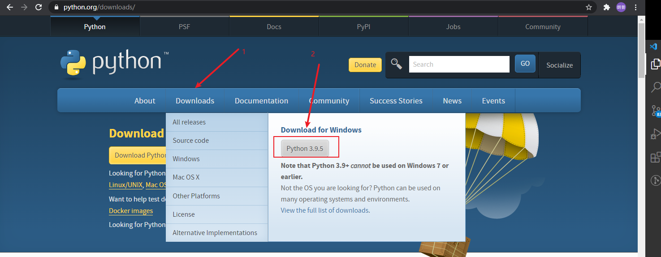This screenshot has height=257, width=661.
Task: Select License menu entry
Action: [x=217, y=214]
